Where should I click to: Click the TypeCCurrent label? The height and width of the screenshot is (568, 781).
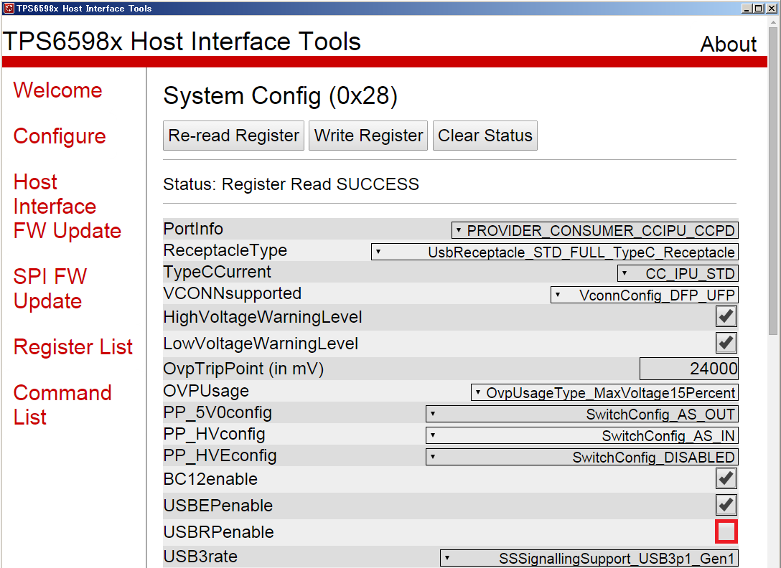[x=218, y=272]
